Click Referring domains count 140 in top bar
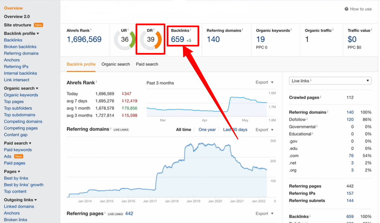 coord(213,40)
